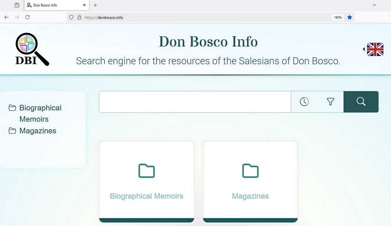
Task: Open Magazines in the sidebar
Action: click(38, 131)
